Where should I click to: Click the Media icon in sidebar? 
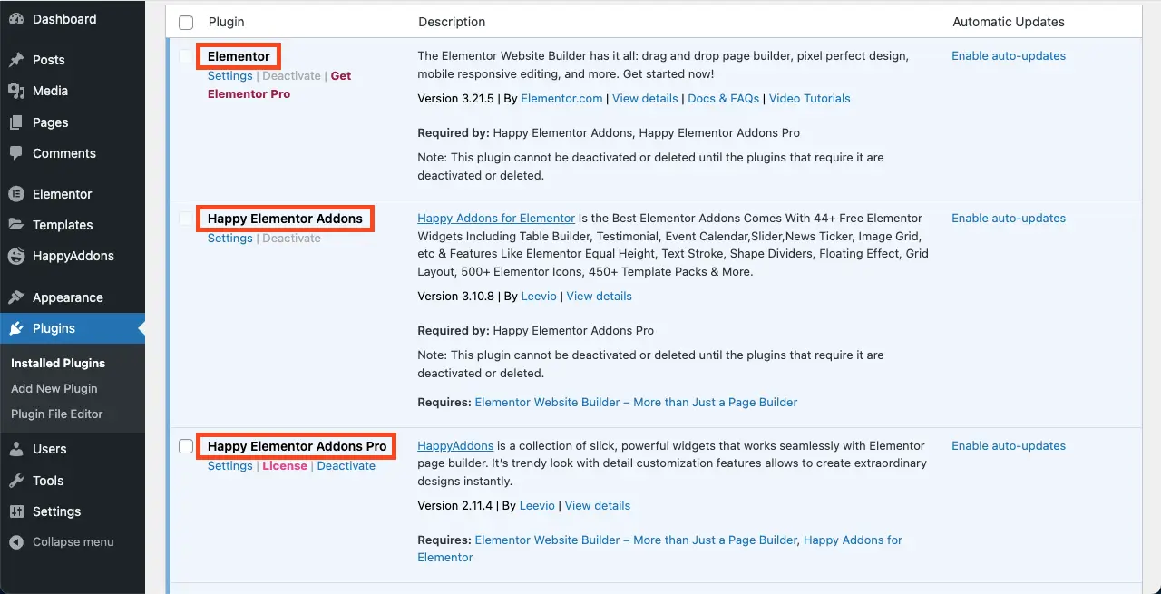click(16, 91)
